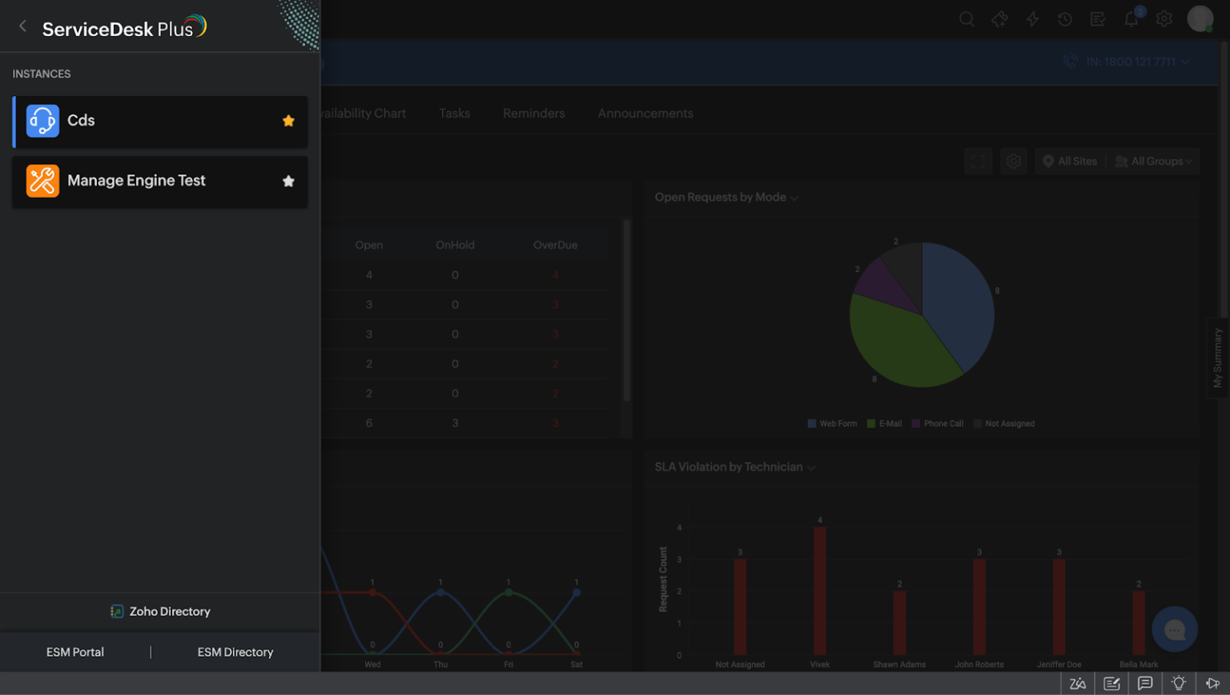Image resolution: width=1230 pixels, height=695 pixels.
Task: Open the feedback editor icon in the status bar
Action: point(1111,684)
